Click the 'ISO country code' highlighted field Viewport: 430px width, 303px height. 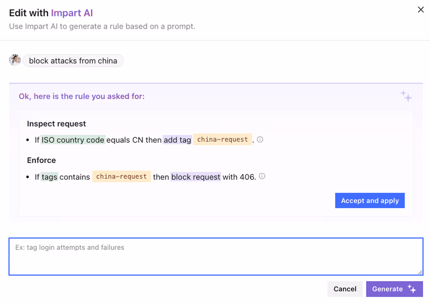click(x=73, y=140)
